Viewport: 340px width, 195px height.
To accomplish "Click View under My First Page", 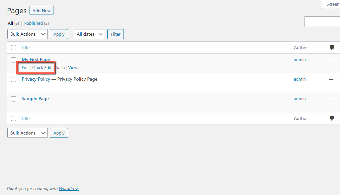I will click(x=73, y=68).
